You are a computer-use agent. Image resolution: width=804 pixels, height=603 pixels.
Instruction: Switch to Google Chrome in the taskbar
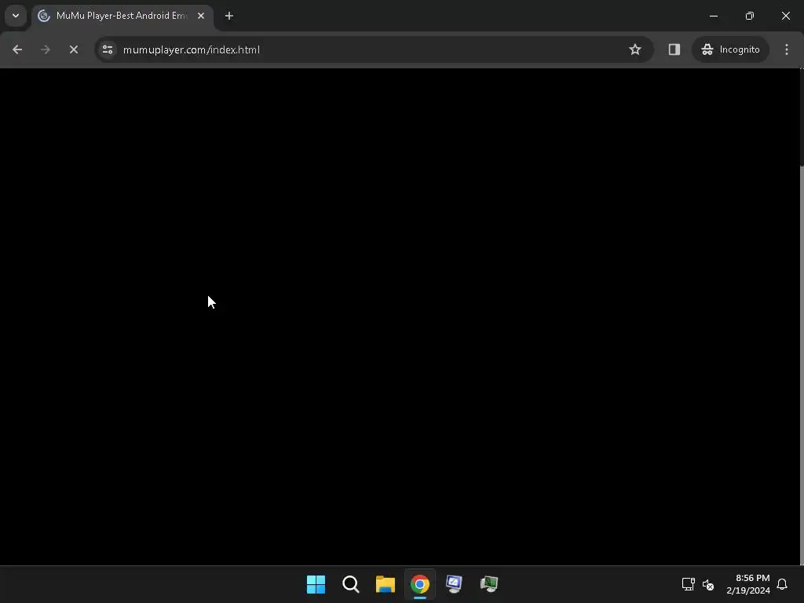[x=420, y=584]
